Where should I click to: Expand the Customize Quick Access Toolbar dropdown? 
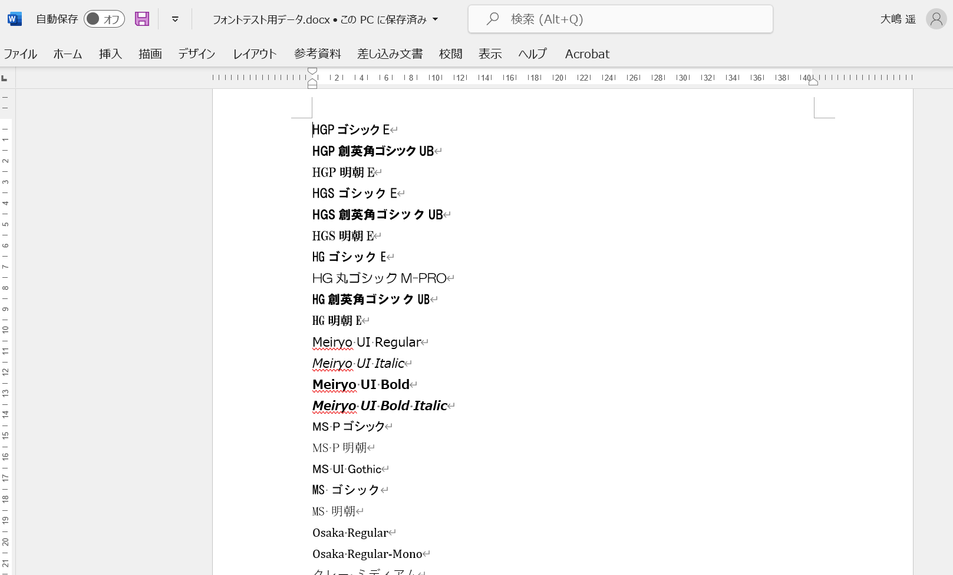click(175, 19)
